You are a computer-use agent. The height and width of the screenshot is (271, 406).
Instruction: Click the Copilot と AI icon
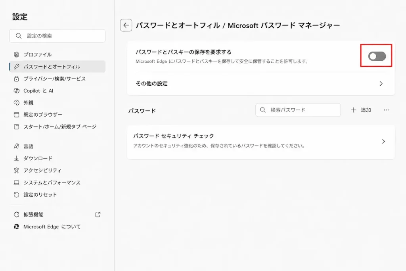point(16,91)
